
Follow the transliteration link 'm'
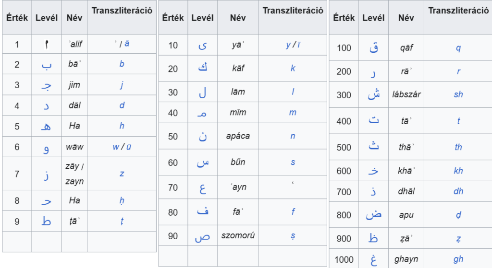click(x=293, y=112)
